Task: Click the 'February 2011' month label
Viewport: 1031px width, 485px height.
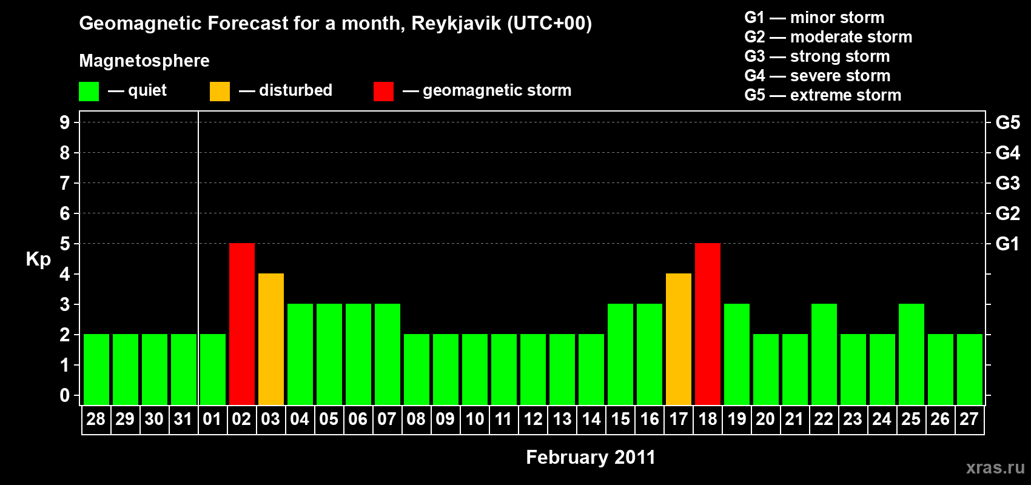Action: [x=591, y=457]
